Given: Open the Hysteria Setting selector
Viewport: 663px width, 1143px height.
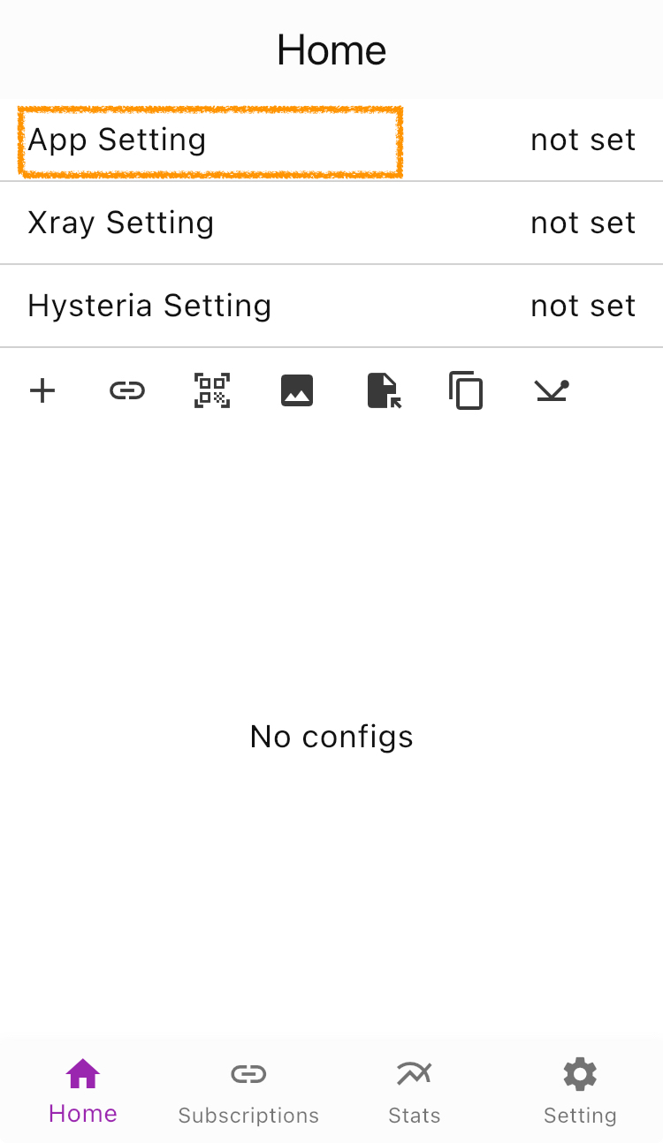Looking at the screenshot, I should [331, 307].
